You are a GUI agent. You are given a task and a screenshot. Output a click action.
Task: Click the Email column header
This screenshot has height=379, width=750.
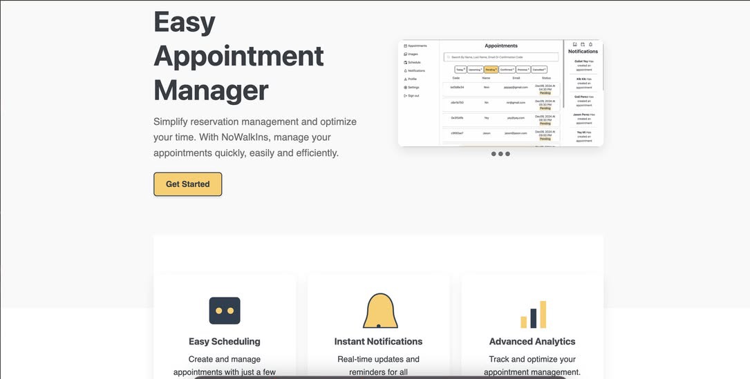tap(516, 78)
